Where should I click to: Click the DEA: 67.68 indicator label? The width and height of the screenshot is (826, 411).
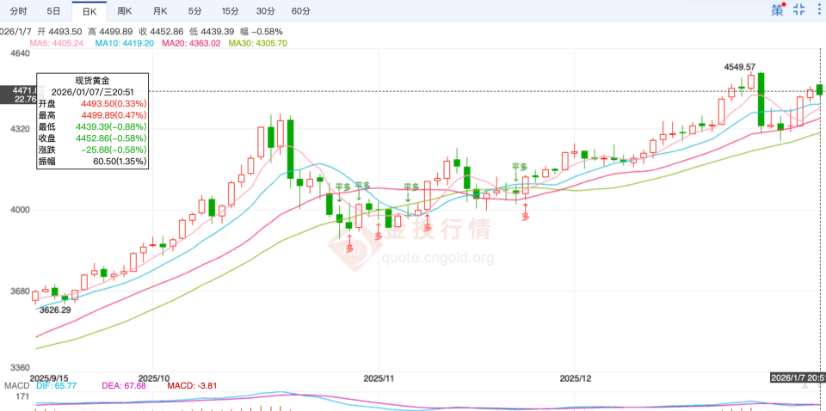pos(124,386)
